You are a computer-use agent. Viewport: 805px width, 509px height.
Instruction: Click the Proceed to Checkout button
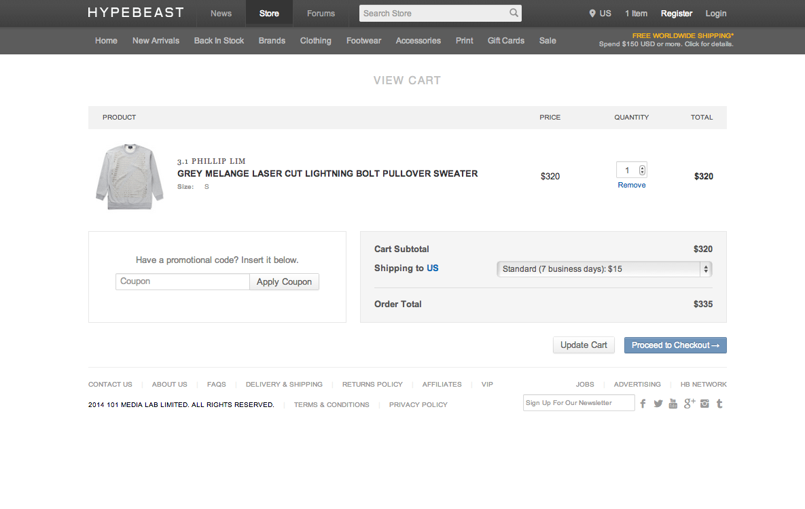(x=675, y=345)
